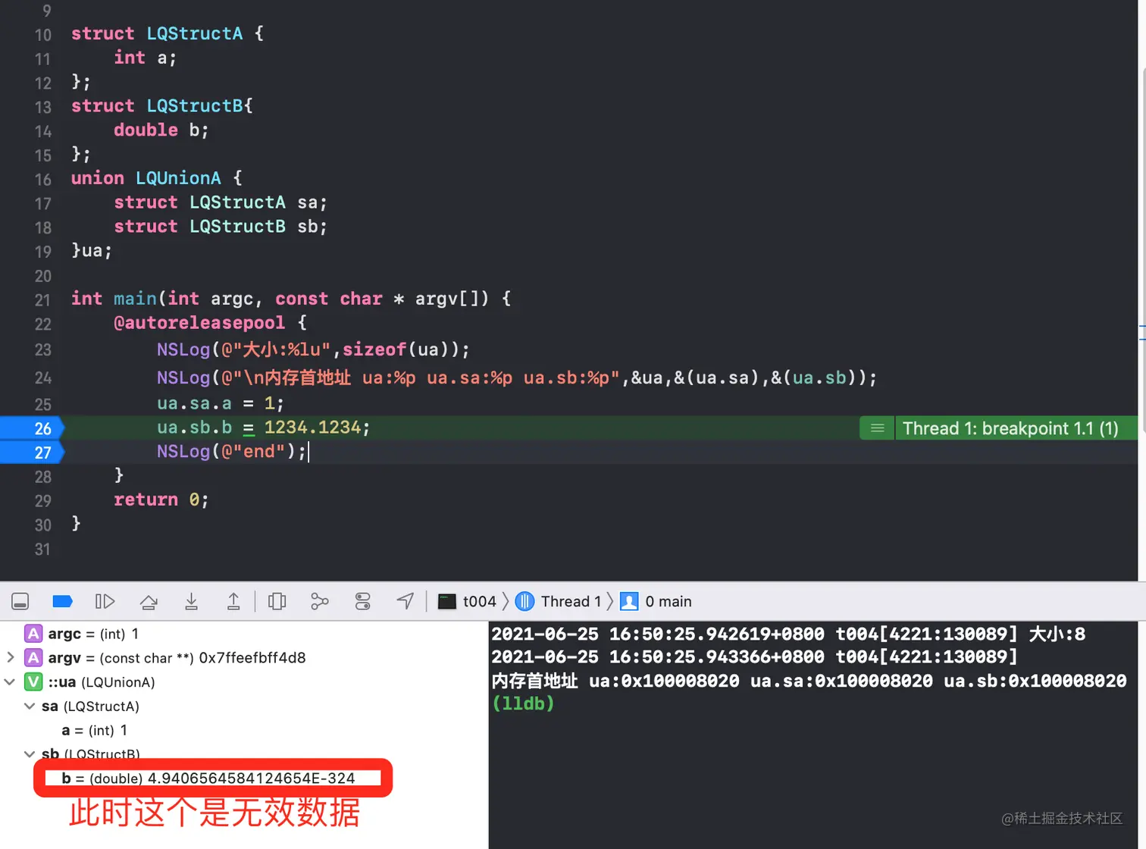Click the main function name
This screenshot has height=849, width=1146.
tap(135, 299)
